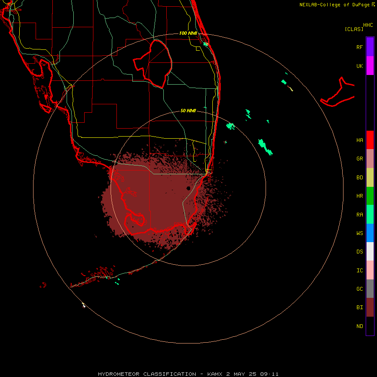Click the RF legend label
The image size is (377, 377).
(359, 47)
